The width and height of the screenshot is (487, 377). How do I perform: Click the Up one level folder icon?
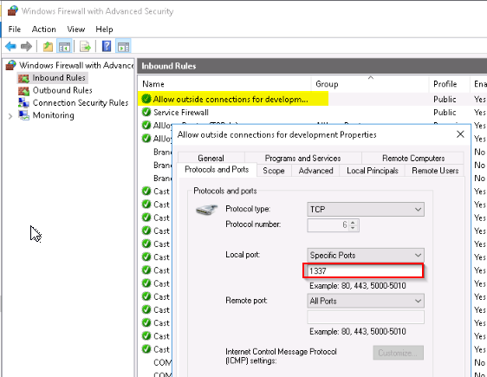48,47
